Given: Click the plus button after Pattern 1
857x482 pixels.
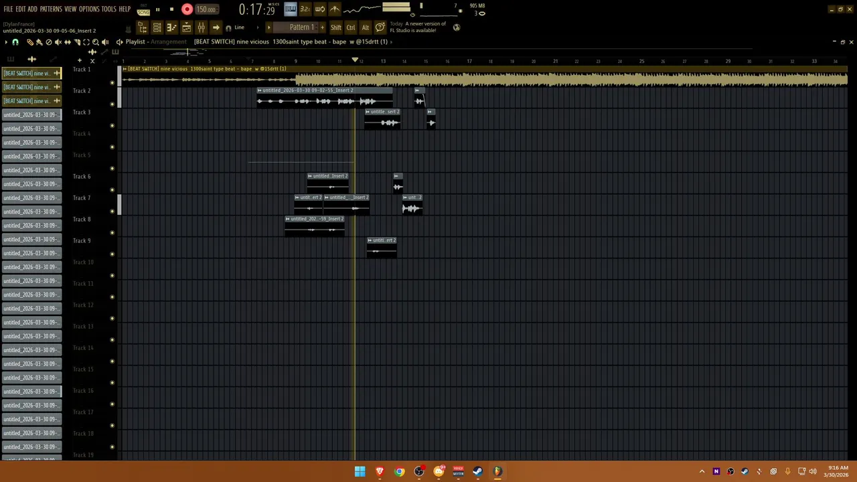Looking at the screenshot, I should 322,27.
